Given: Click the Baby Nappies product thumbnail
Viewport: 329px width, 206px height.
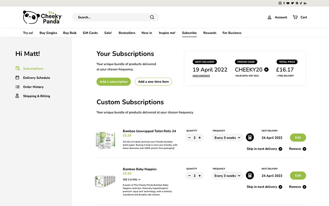Looking at the screenshot, I should click(105, 181).
